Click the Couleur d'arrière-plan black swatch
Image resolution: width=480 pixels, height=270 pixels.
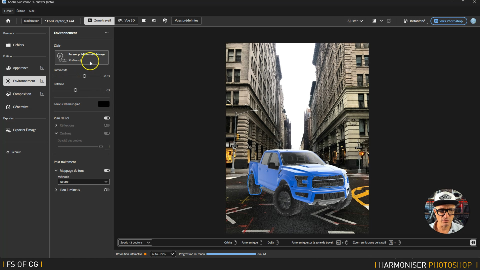103,104
